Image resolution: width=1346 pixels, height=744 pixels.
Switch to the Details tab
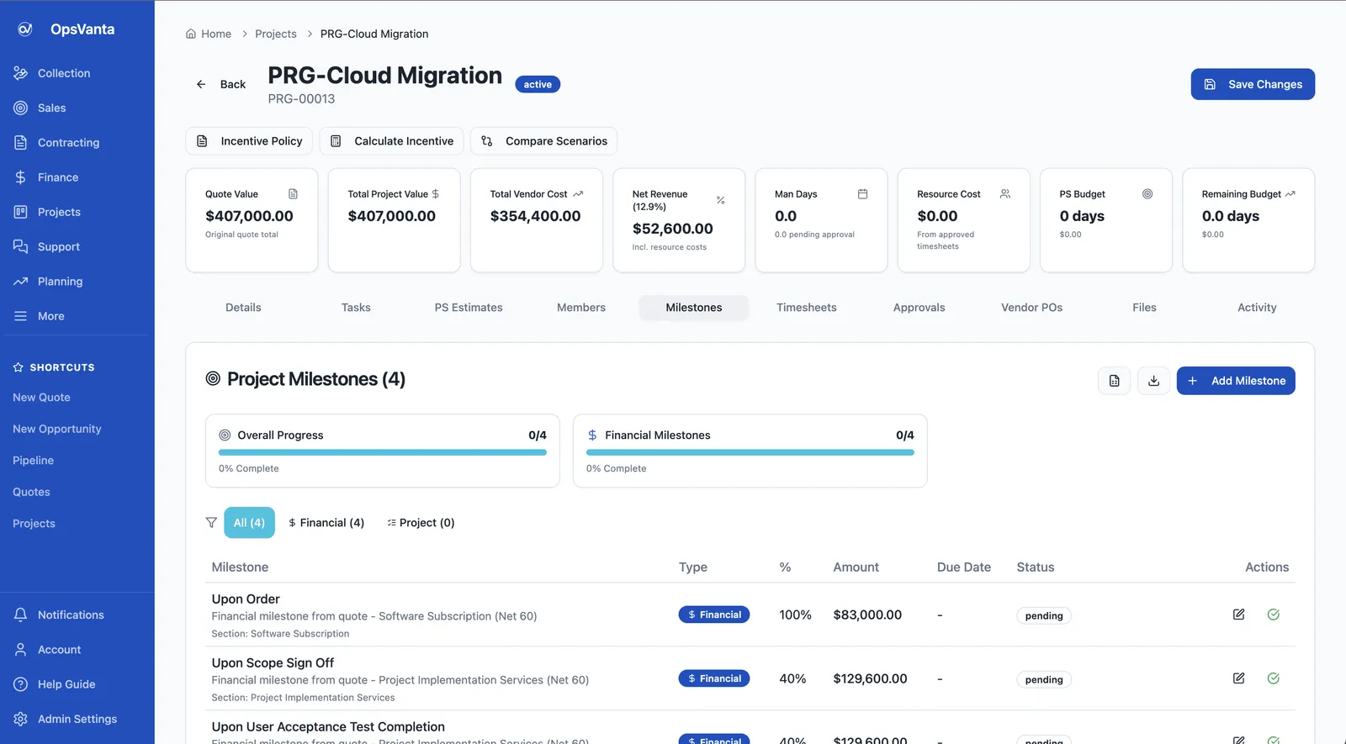243,308
